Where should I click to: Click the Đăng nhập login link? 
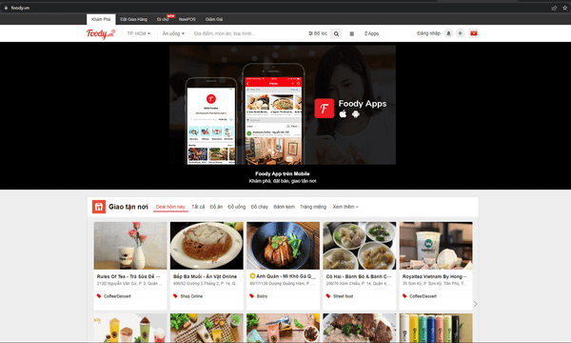(428, 33)
